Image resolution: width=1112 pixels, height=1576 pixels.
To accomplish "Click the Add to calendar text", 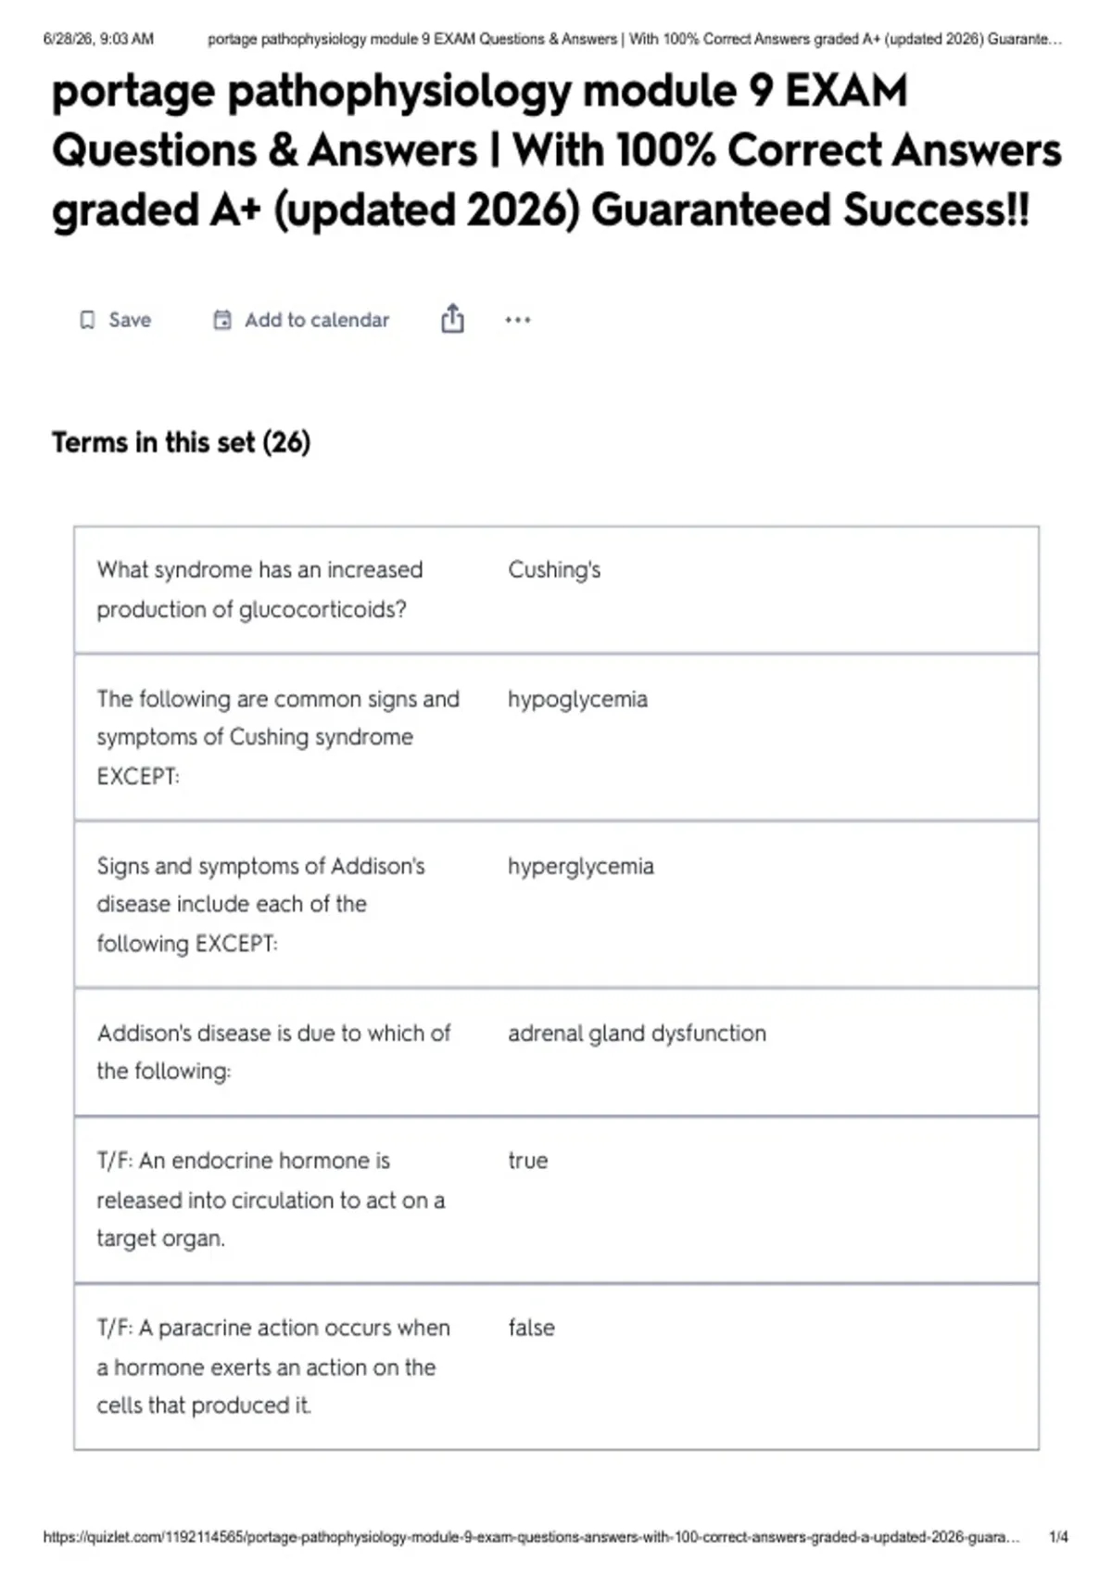I will click(x=317, y=320).
